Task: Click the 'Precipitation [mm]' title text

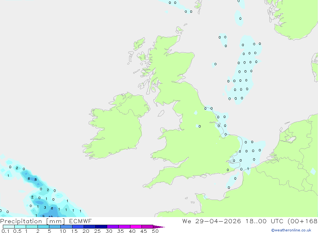Action: [32, 221]
